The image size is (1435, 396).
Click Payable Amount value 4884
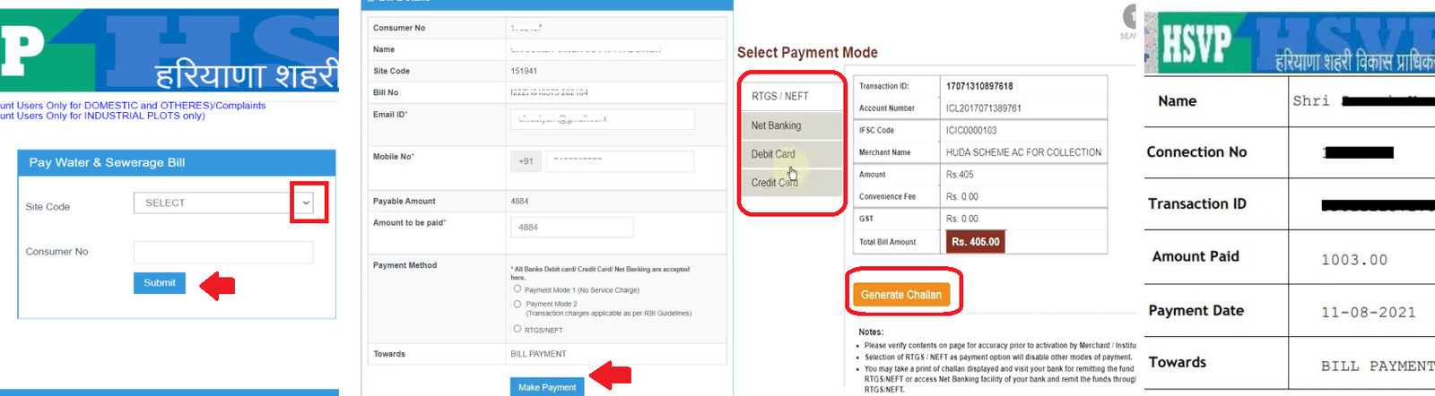pos(520,202)
